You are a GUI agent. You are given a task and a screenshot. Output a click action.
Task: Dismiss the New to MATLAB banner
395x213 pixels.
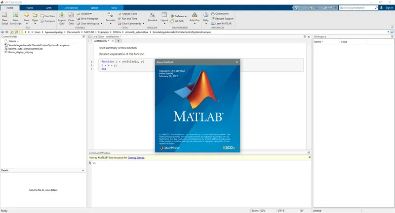coord(310,157)
